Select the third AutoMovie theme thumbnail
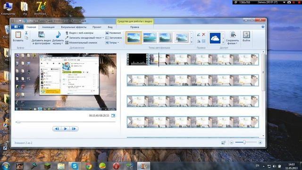The height and width of the screenshot is (170, 302). coord(166,38)
